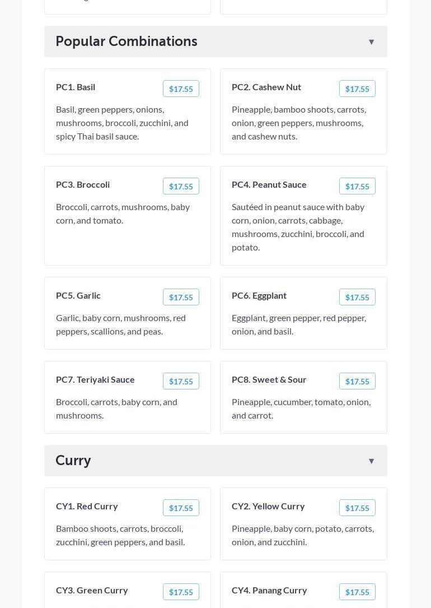
Task: Click the Popular Combinations heading
Action: 127,41
